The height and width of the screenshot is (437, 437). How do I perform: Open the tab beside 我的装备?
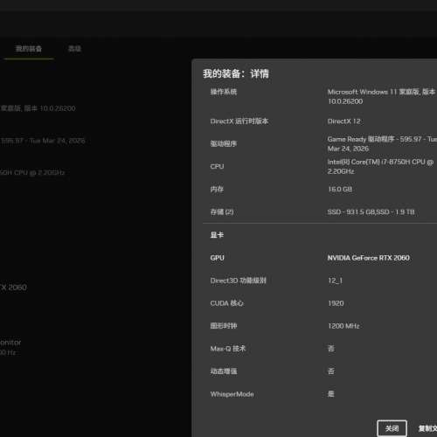[74, 49]
